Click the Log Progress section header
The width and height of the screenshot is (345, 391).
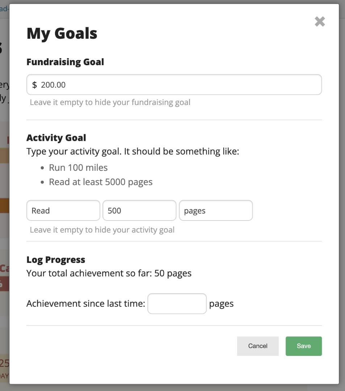pos(55,259)
